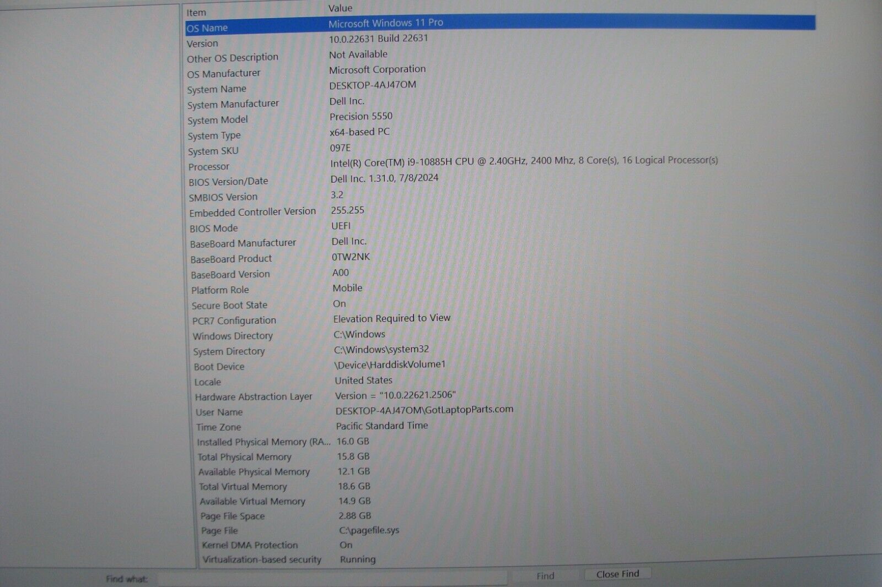Click the UEFI value
The width and height of the screenshot is (882, 587).
[341, 226]
